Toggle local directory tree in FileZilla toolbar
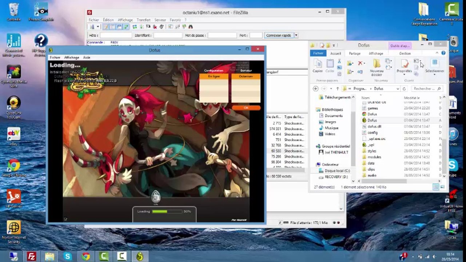This screenshot has width=466, height=262. pyautogui.click(x=113, y=27)
